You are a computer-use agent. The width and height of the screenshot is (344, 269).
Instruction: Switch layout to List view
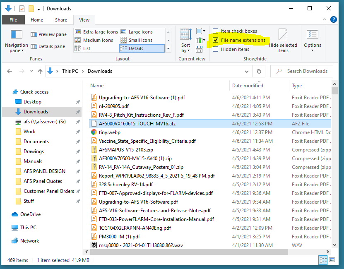click(x=82, y=48)
